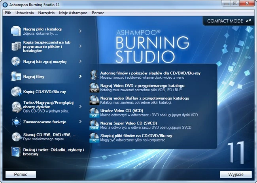Click the SVCD icon for Super Video CD
The height and width of the screenshot is (183, 257).
coord(94,125)
